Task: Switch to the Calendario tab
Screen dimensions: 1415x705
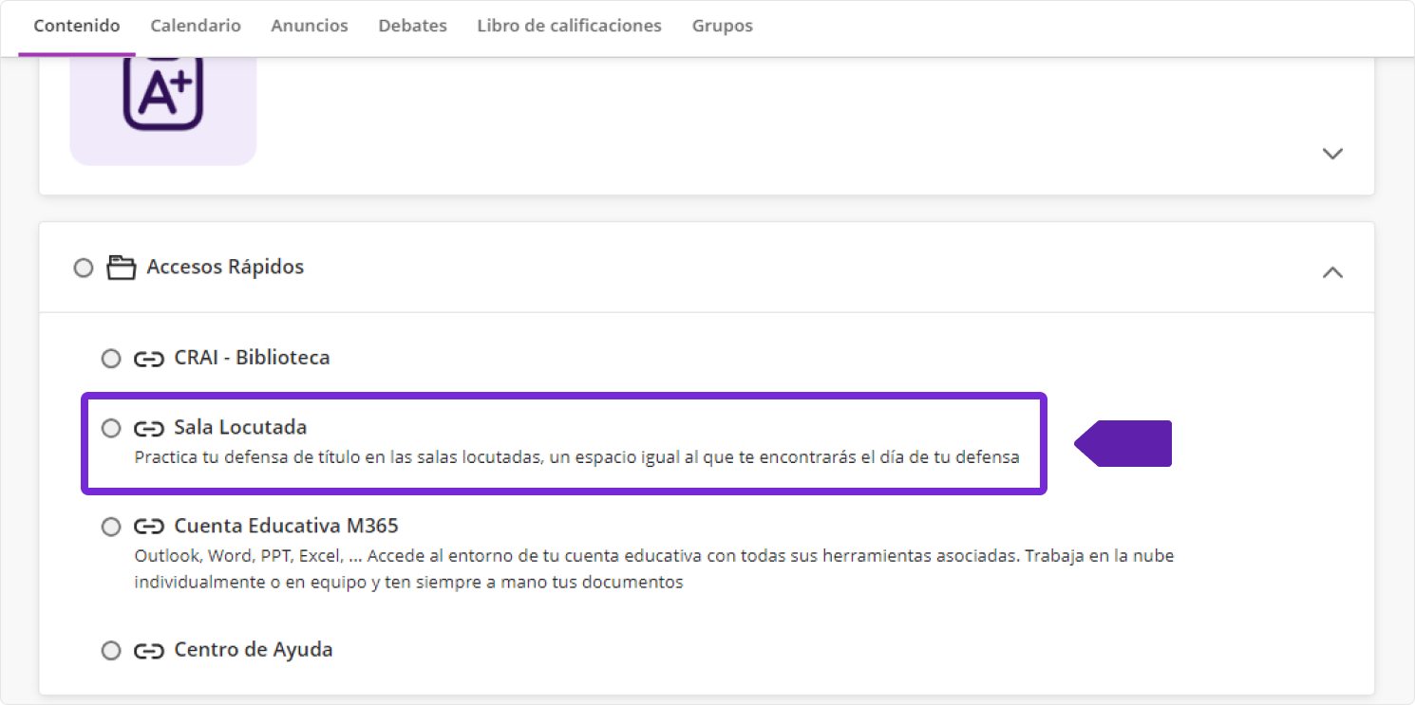Action: (196, 26)
